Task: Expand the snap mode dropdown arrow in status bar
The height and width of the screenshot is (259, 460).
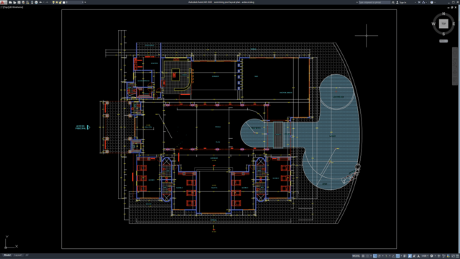Action: [x=371, y=256]
